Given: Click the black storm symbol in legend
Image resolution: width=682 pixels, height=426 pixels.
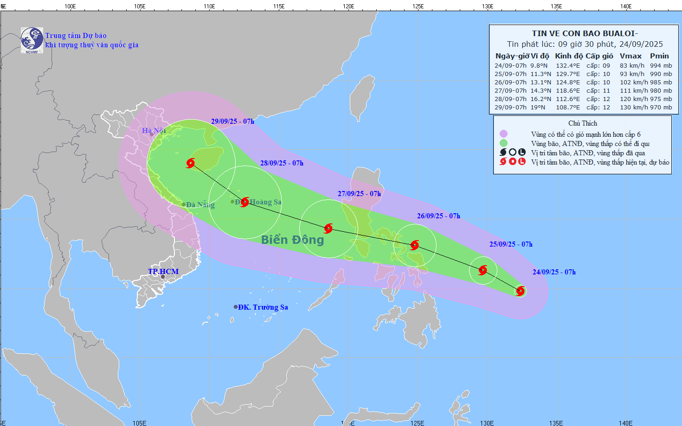Looking at the screenshot, I should 503,153.
